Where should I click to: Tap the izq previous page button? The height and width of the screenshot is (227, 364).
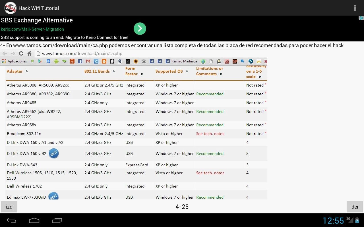tap(9, 207)
